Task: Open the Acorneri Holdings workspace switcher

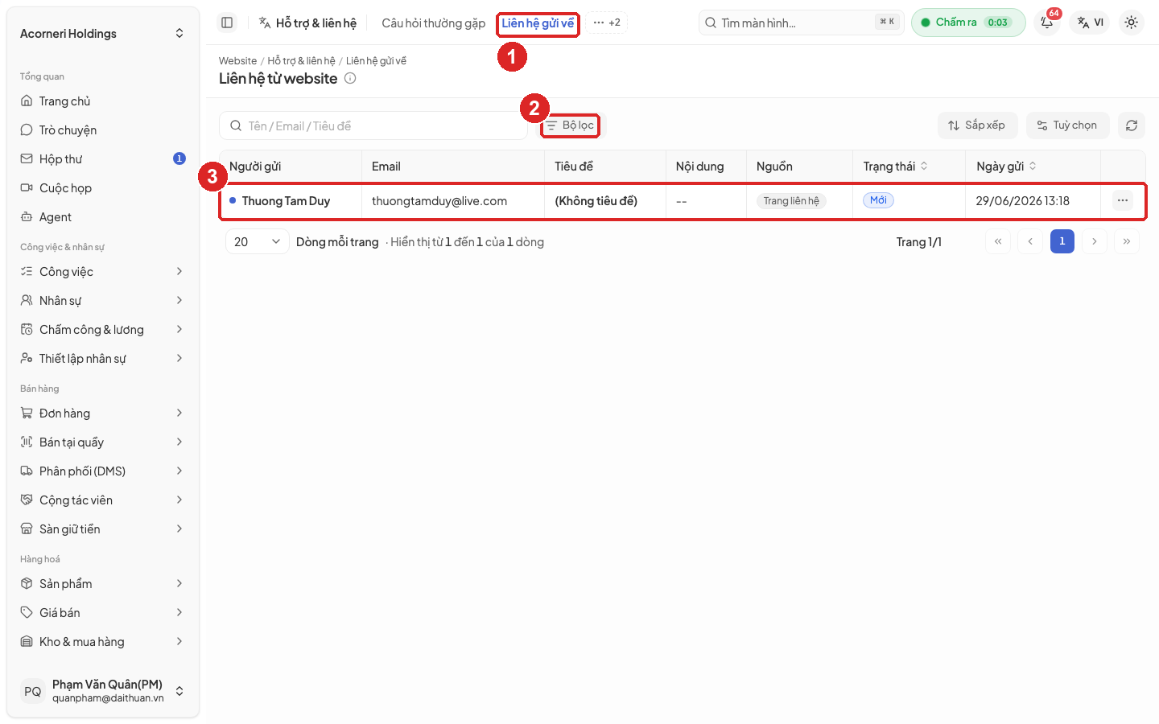Action: pos(103,33)
